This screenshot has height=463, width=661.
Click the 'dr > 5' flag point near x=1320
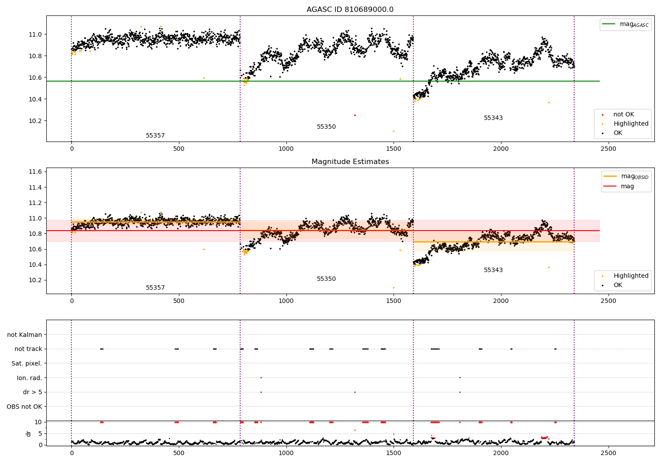[x=355, y=392]
